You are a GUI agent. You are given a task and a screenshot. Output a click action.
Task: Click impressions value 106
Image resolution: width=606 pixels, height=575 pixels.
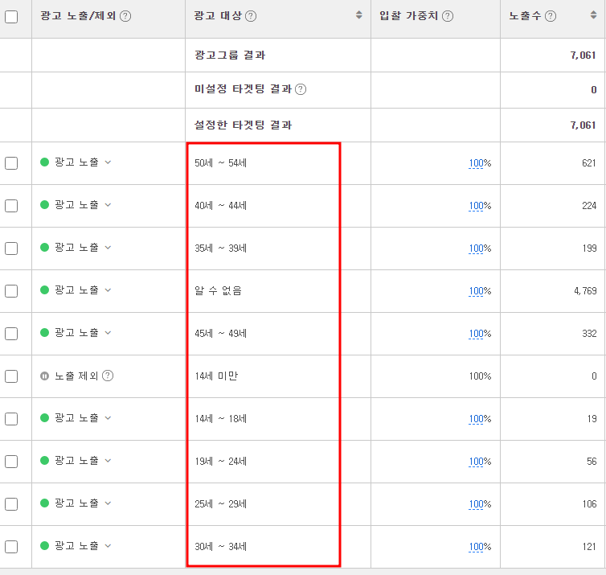(x=590, y=504)
